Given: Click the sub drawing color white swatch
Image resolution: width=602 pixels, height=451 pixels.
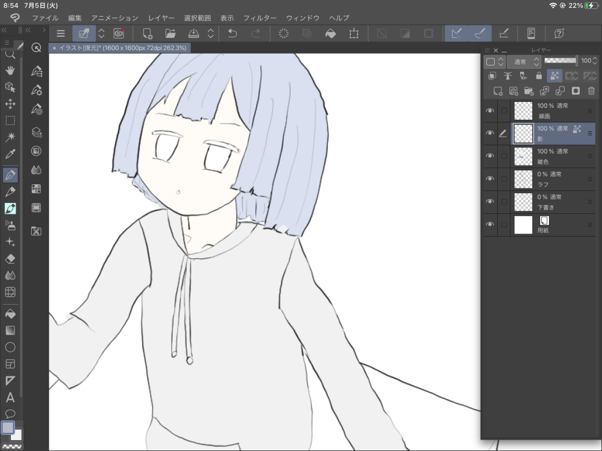Looking at the screenshot, I should (16, 435).
